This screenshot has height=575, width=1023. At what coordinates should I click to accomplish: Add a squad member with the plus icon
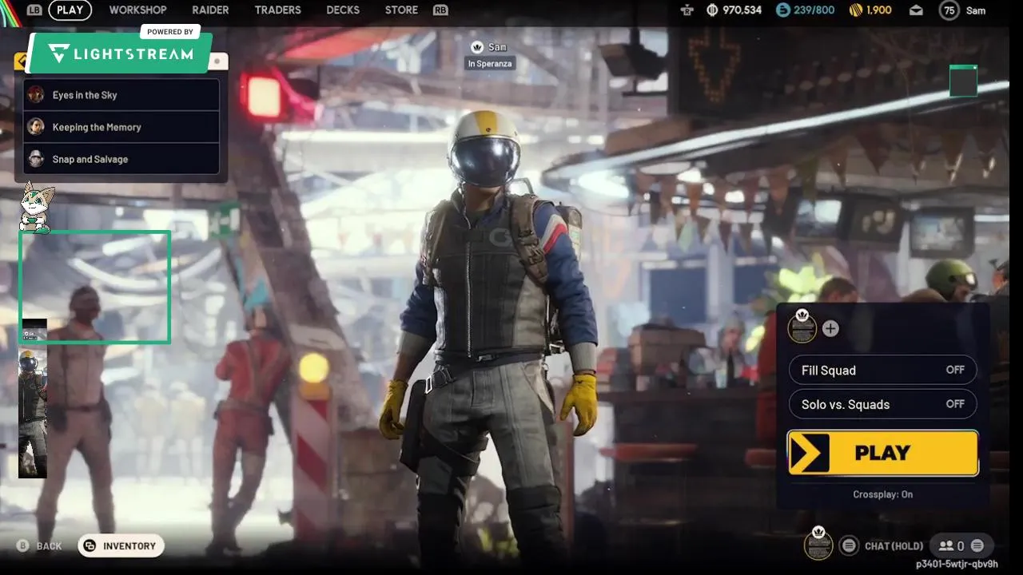tap(830, 328)
